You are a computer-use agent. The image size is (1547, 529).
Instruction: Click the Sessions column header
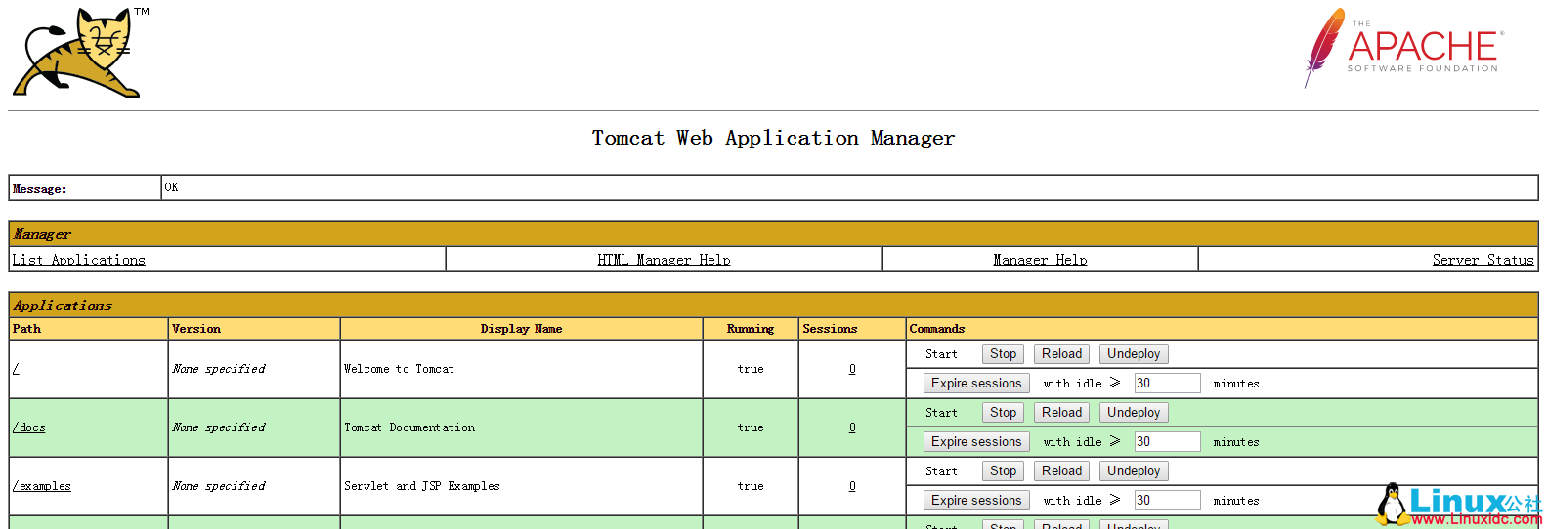pyautogui.click(x=830, y=329)
